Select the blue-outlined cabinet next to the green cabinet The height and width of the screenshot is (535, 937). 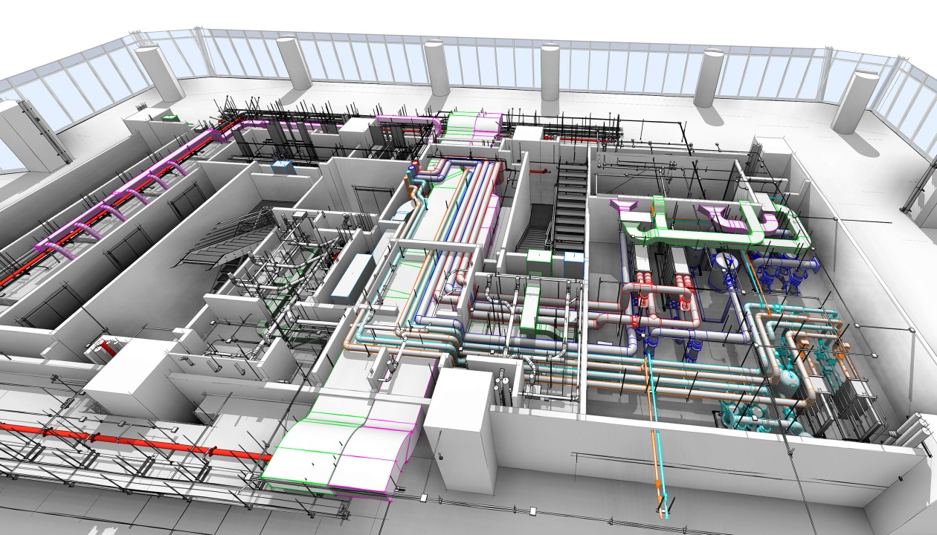[x=573, y=264]
